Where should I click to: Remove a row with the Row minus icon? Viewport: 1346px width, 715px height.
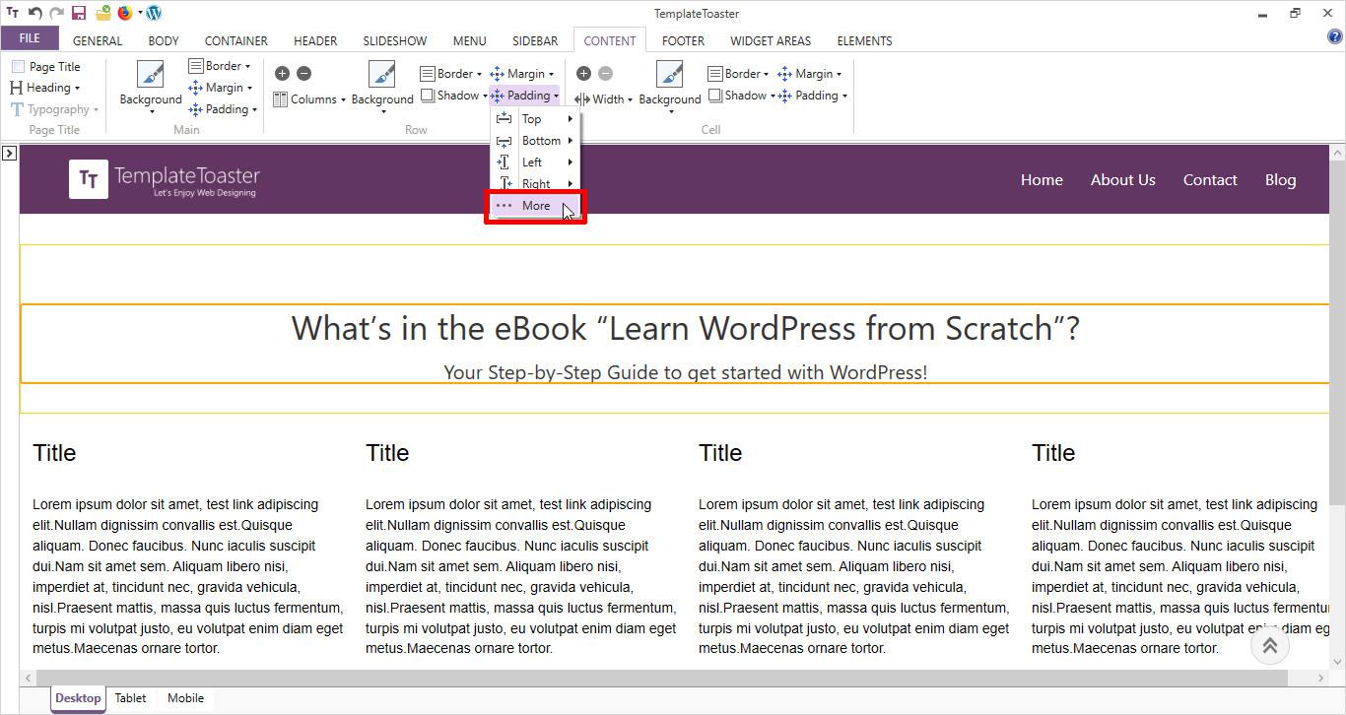point(303,74)
